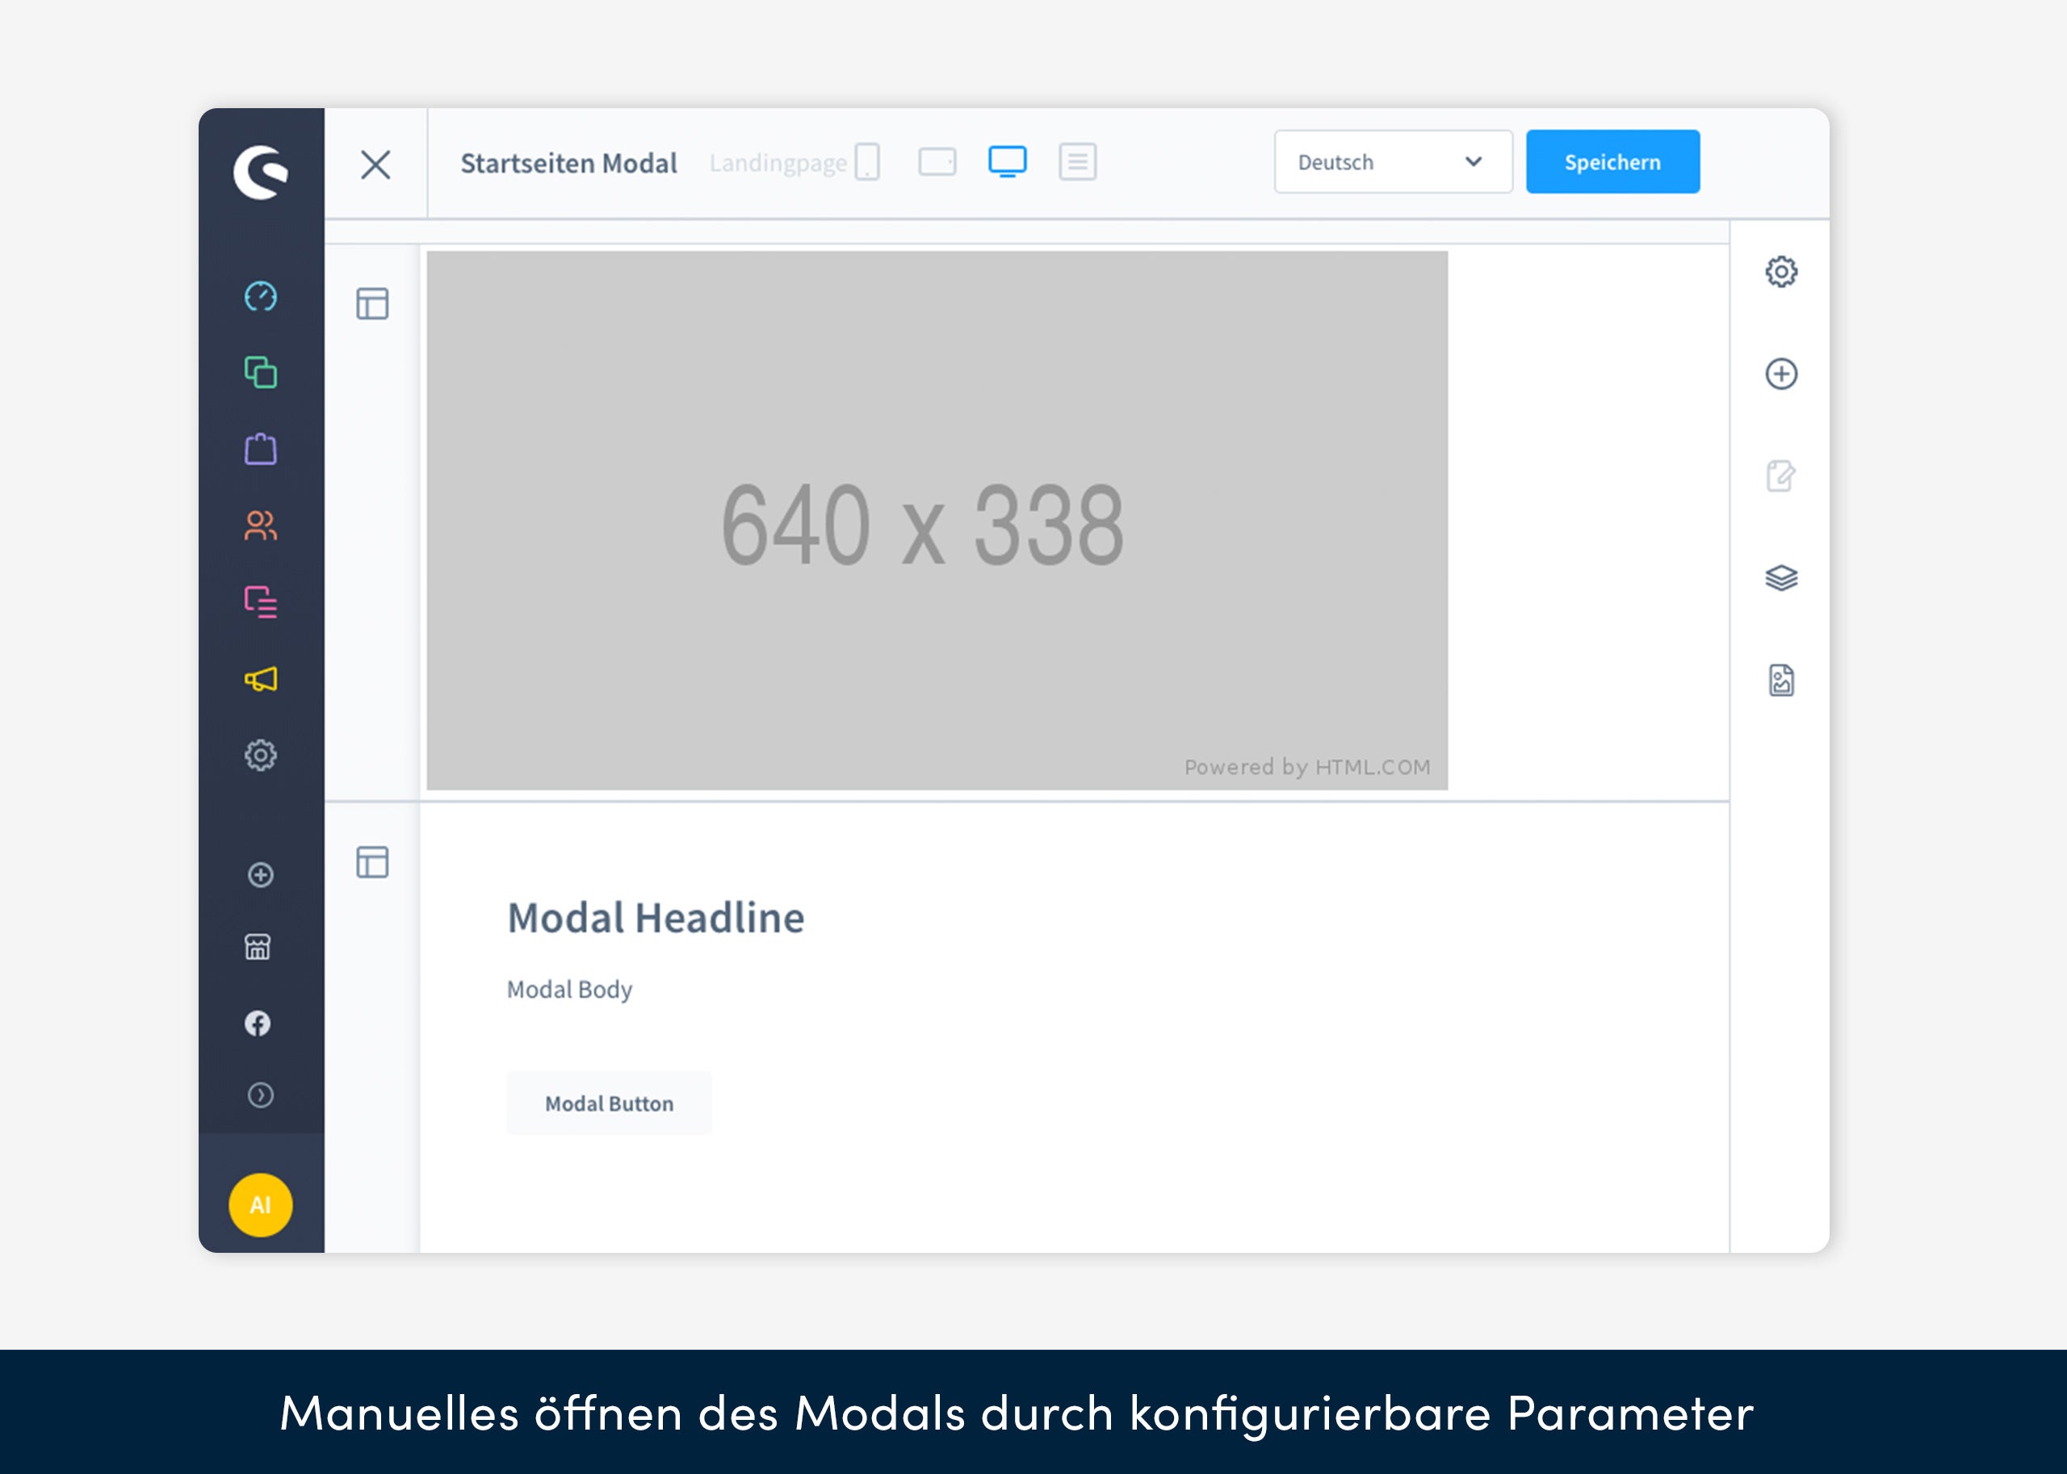Close the Startseiten Modal editor

point(375,165)
